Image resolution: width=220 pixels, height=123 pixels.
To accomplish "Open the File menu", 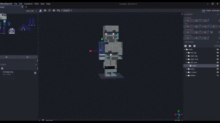I will (16, 4).
